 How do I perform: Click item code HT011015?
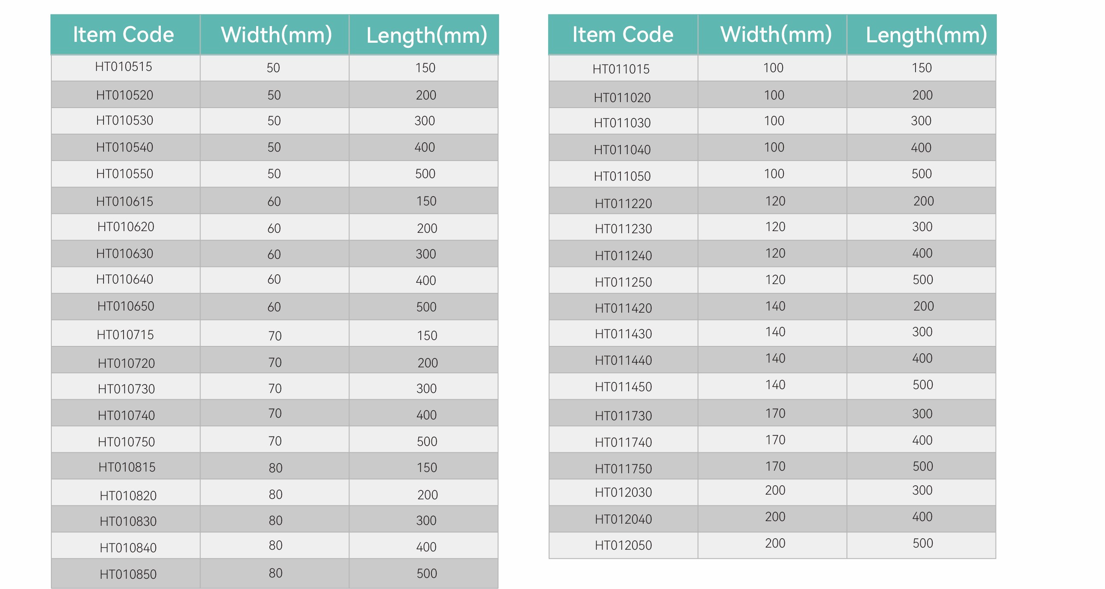click(621, 69)
